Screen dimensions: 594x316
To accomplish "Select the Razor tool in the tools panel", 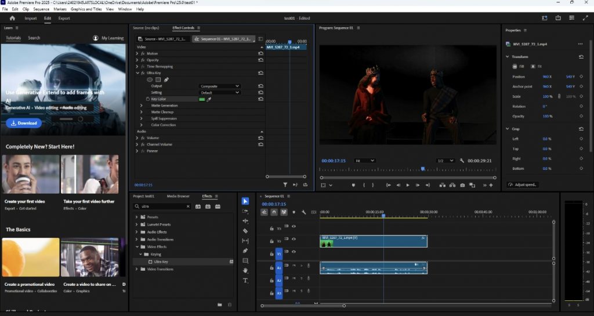I will click(245, 231).
